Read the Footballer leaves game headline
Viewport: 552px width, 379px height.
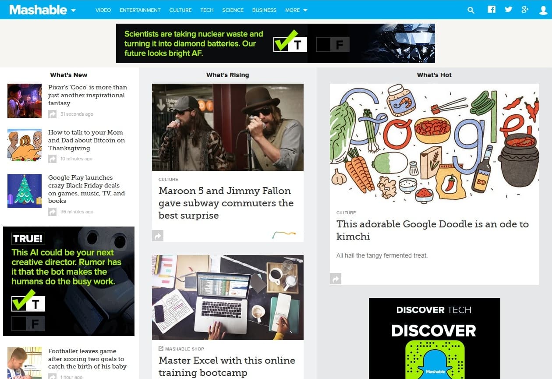[x=87, y=359]
